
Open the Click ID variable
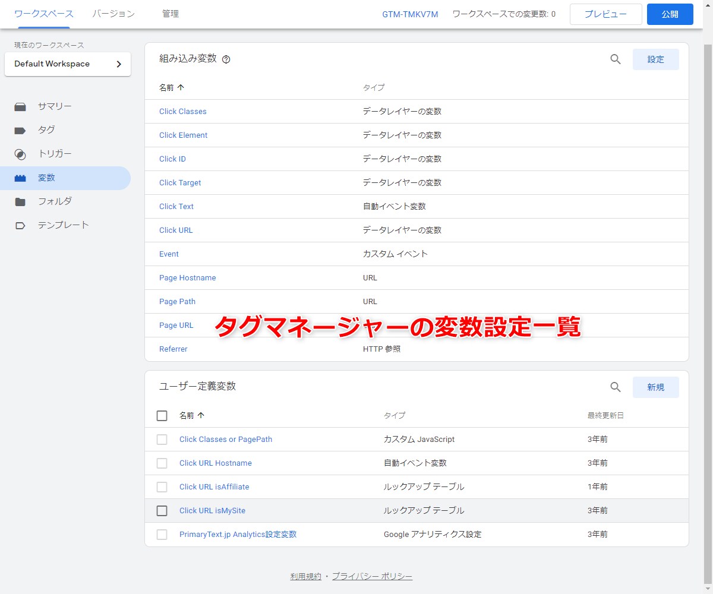click(x=172, y=159)
